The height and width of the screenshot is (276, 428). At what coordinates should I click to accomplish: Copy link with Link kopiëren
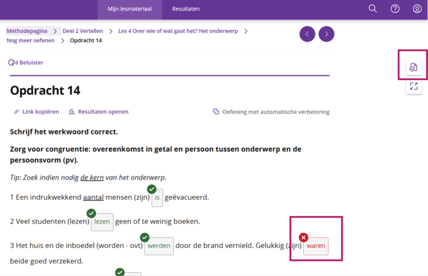pyautogui.click(x=36, y=112)
